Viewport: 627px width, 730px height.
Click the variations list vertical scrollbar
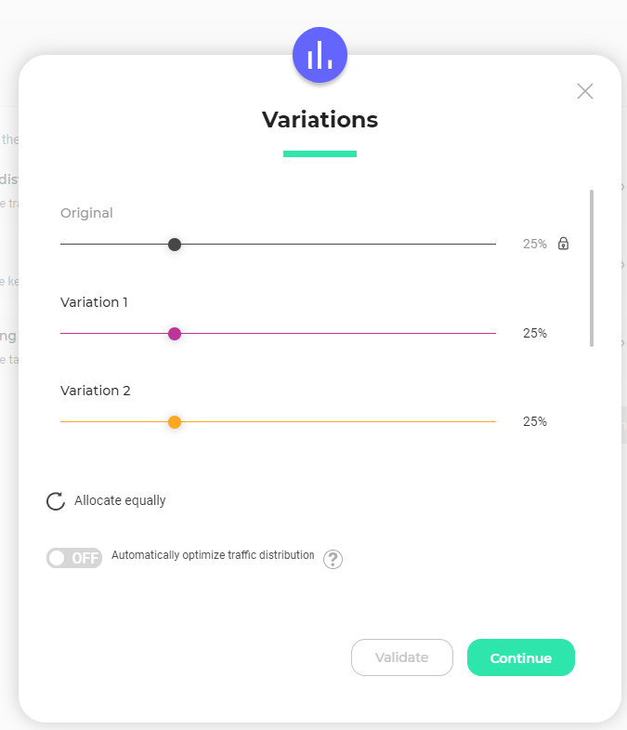(592, 268)
